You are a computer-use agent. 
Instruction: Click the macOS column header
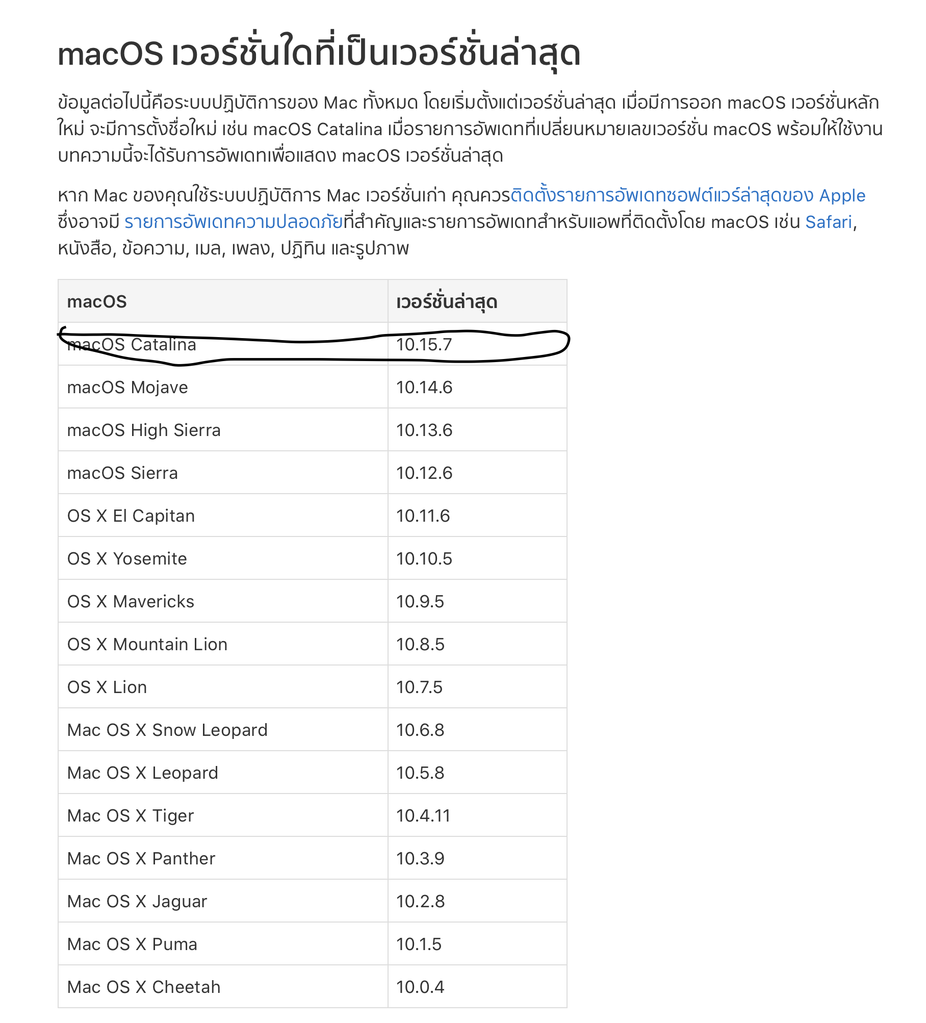click(x=223, y=301)
